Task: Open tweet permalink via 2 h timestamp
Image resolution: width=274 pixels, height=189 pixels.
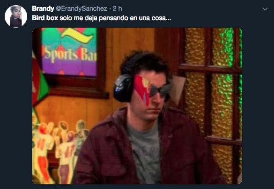Action: coord(117,8)
